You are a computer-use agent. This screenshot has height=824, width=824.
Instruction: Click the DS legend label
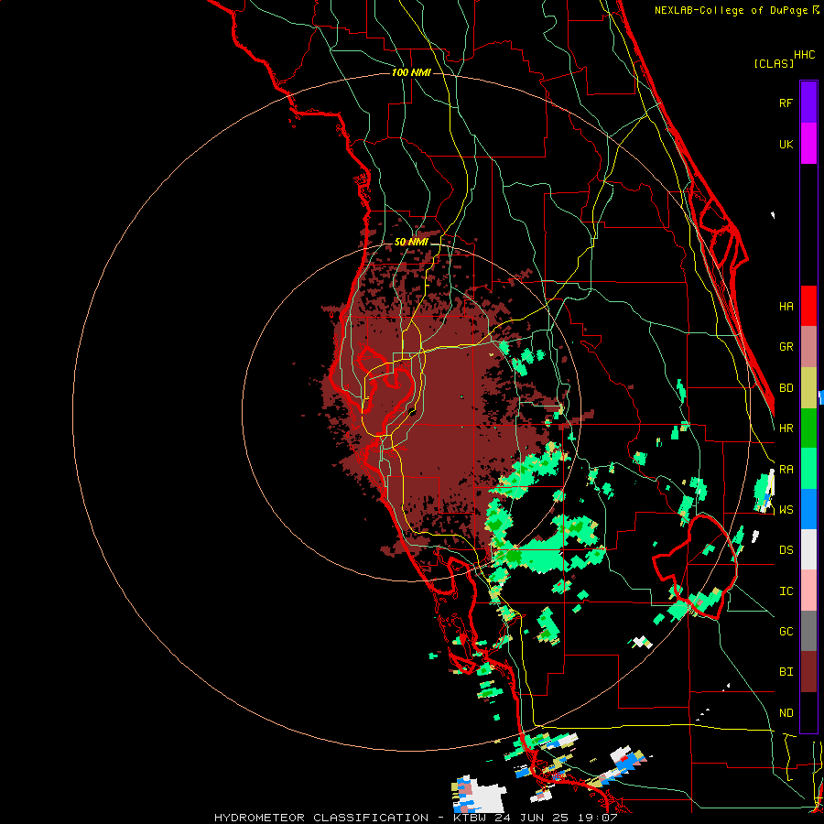click(x=786, y=550)
